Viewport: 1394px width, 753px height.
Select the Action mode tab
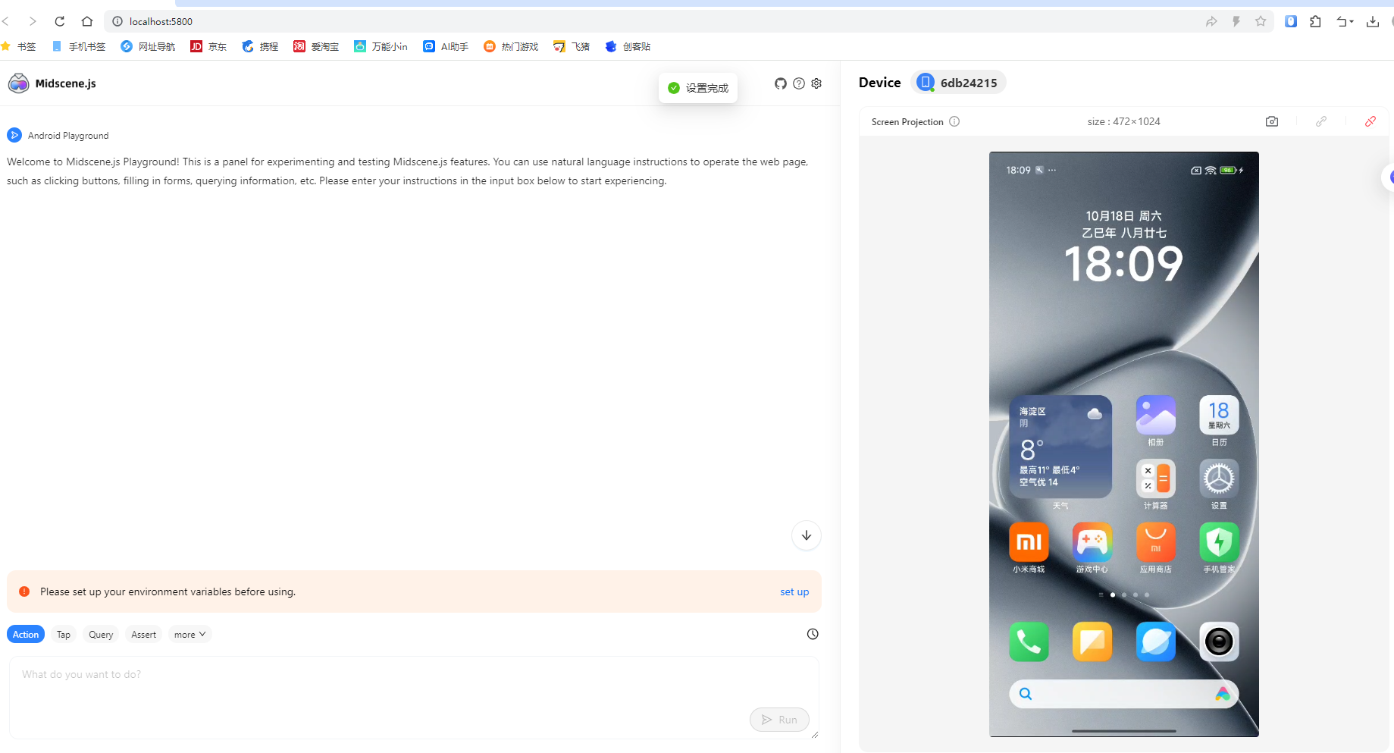[x=26, y=635]
